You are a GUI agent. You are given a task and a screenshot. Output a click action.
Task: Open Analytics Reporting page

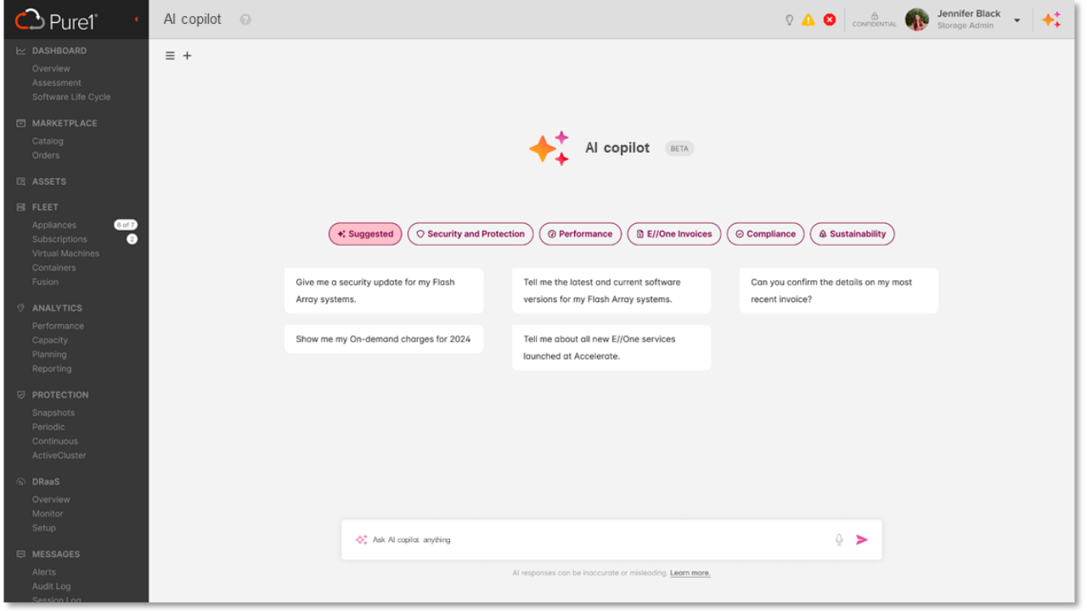click(52, 369)
